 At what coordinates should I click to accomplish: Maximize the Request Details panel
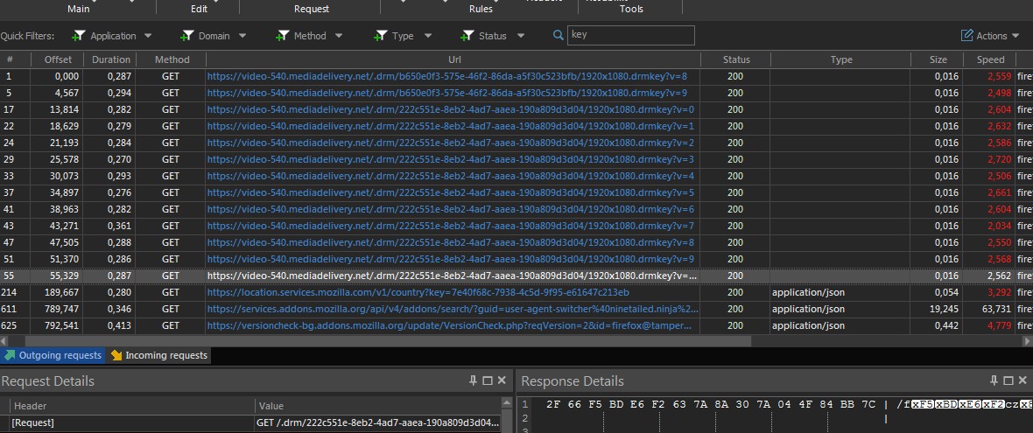click(488, 381)
